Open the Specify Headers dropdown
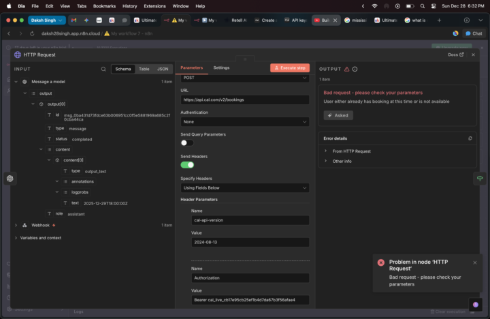Viewport: 490px width, 319px height. pyautogui.click(x=244, y=187)
